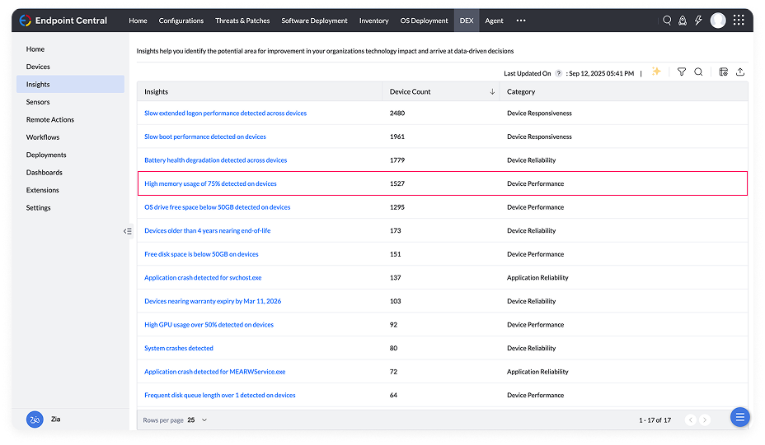Open the column settings icon
Viewport: 765px width, 445px height.
[723, 72]
